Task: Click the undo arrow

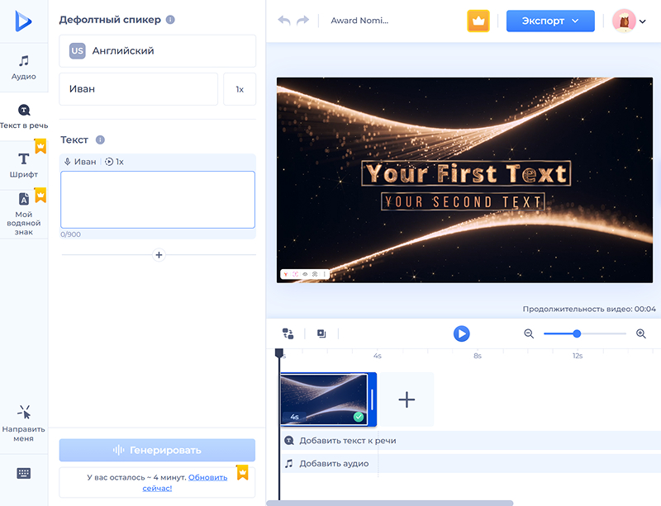Action: 284,21
